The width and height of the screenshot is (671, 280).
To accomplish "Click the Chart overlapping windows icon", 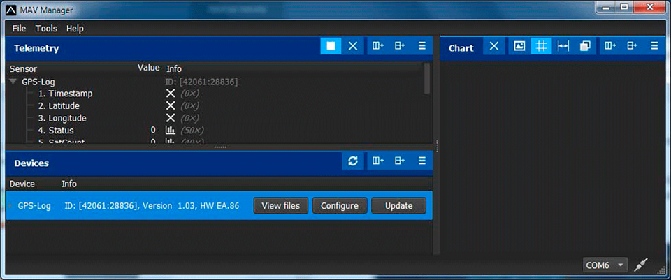I will coord(585,46).
